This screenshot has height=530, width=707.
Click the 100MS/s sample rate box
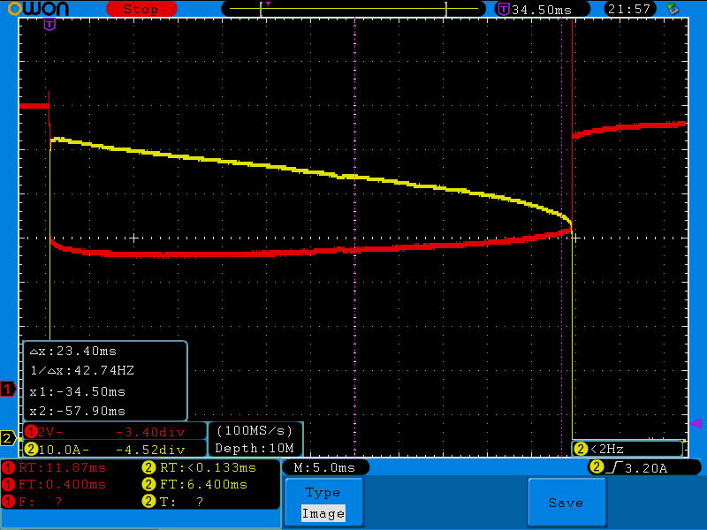click(x=255, y=431)
